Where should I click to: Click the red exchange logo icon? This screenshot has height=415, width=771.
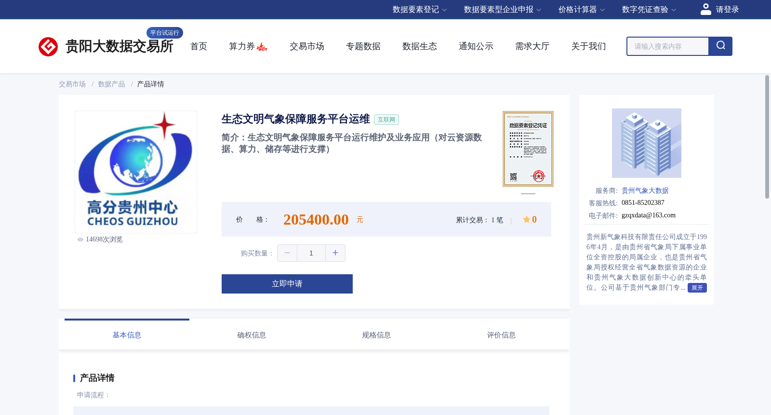(48, 47)
